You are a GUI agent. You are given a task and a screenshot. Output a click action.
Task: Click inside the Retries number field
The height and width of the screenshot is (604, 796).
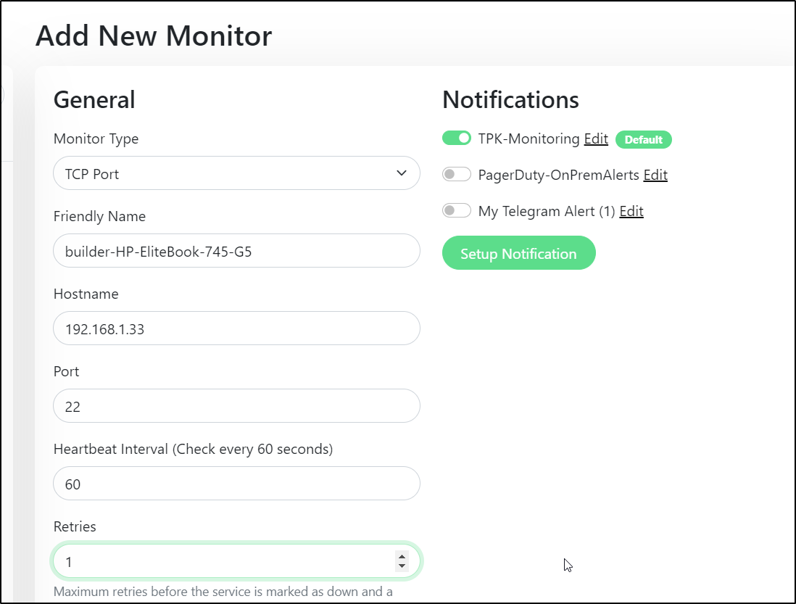point(223,561)
